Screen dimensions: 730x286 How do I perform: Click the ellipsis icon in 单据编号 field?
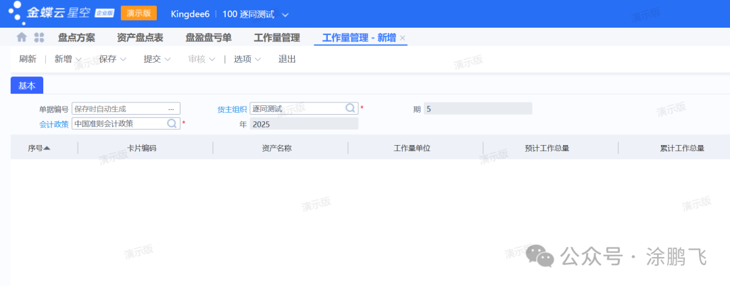pos(171,109)
